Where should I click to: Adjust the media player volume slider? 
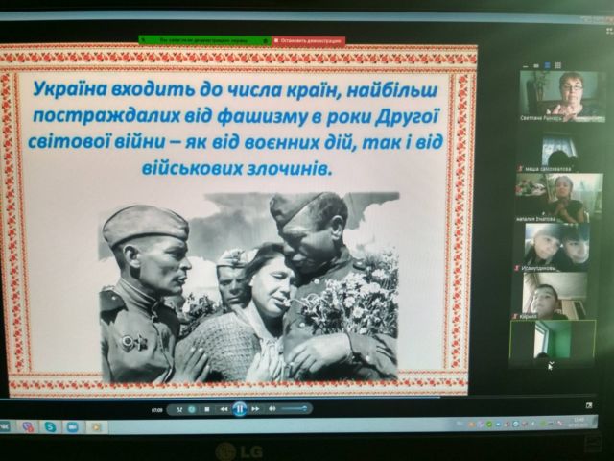(x=295, y=409)
